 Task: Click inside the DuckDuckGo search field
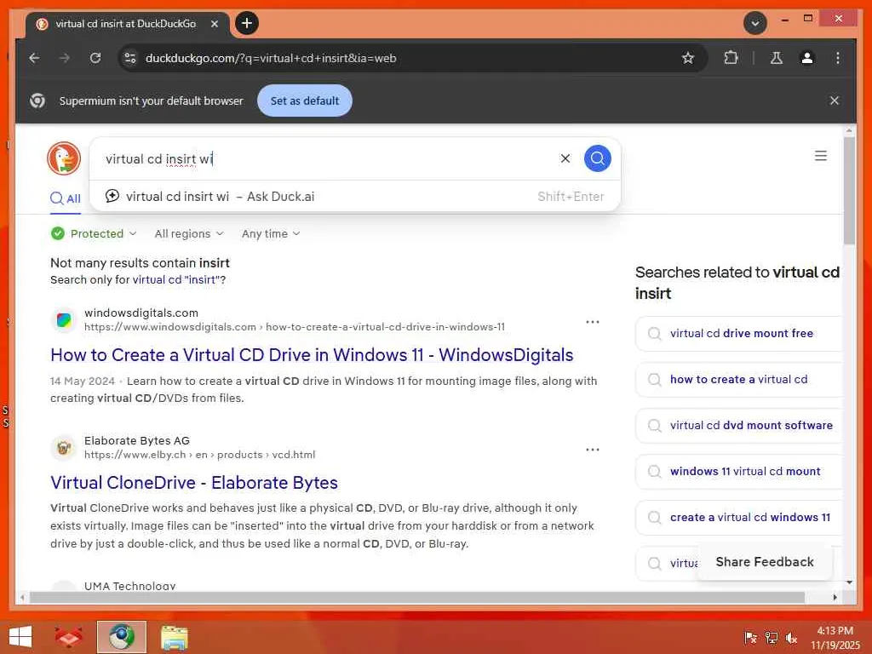(x=328, y=159)
